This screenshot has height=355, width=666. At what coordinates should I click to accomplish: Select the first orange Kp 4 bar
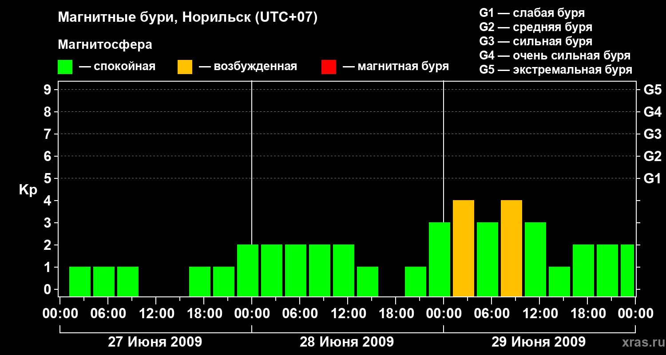tap(464, 248)
